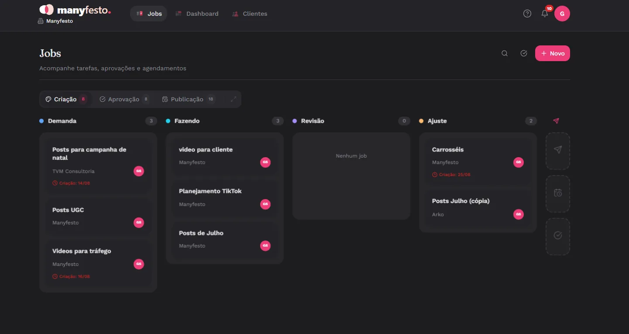Screen dimensions: 629x334
Task: Open the Posts Julho (cópia) card
Action: pyautogui.click(x=478, y=208)
